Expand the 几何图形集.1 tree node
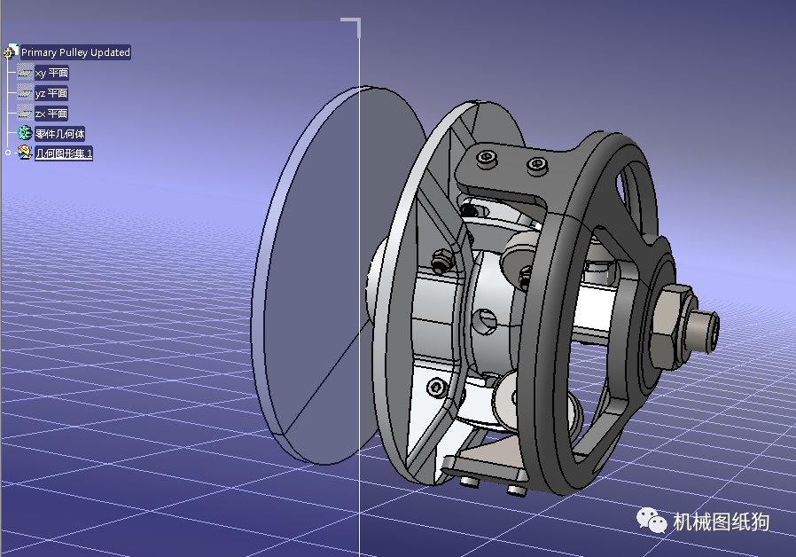The image size is (796, 557). [x=8, y=153]
